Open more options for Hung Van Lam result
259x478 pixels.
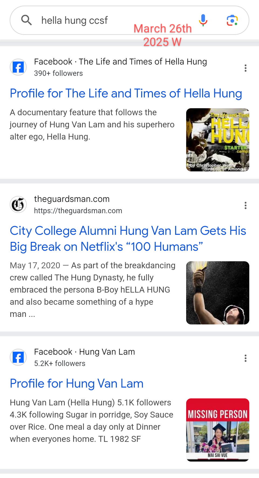[245, 358]
